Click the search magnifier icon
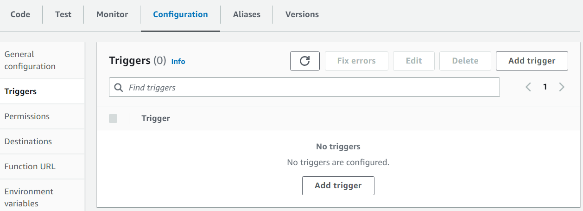 pyautogui.click(x=119, y=87)
